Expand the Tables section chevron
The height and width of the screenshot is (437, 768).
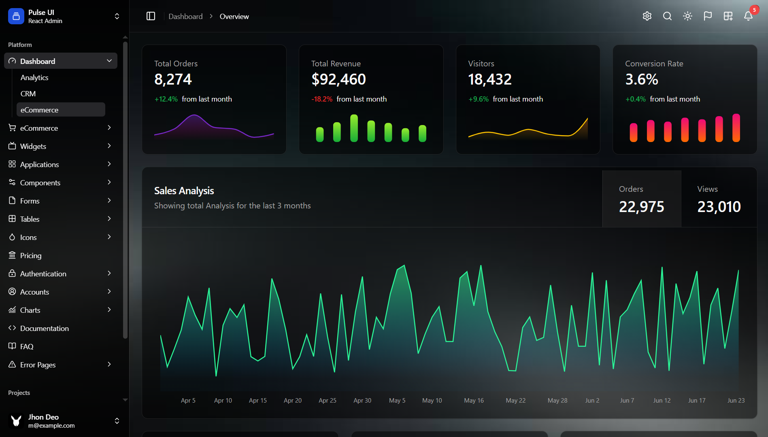tap(109, 218)
